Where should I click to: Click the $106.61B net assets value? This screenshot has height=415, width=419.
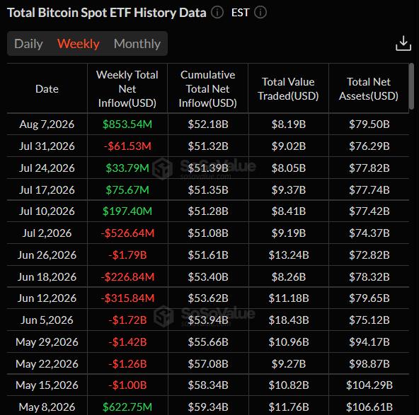[x=369, y=407]
